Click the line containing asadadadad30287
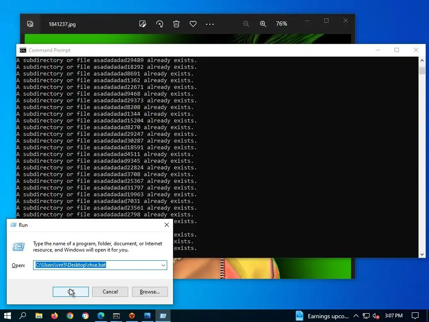Image resolution: width=429 pixels, height=322 pixels. coord(107,141)
